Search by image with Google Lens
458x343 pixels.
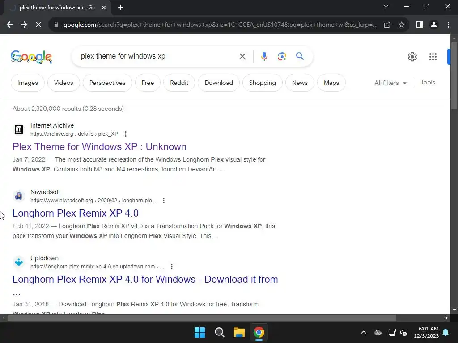(282, 56)
